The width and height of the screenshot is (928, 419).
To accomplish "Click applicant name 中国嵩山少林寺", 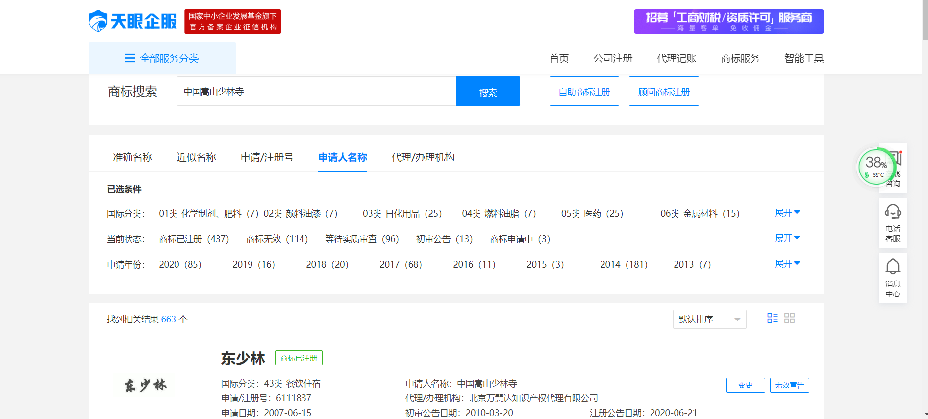I will point(487,384).
